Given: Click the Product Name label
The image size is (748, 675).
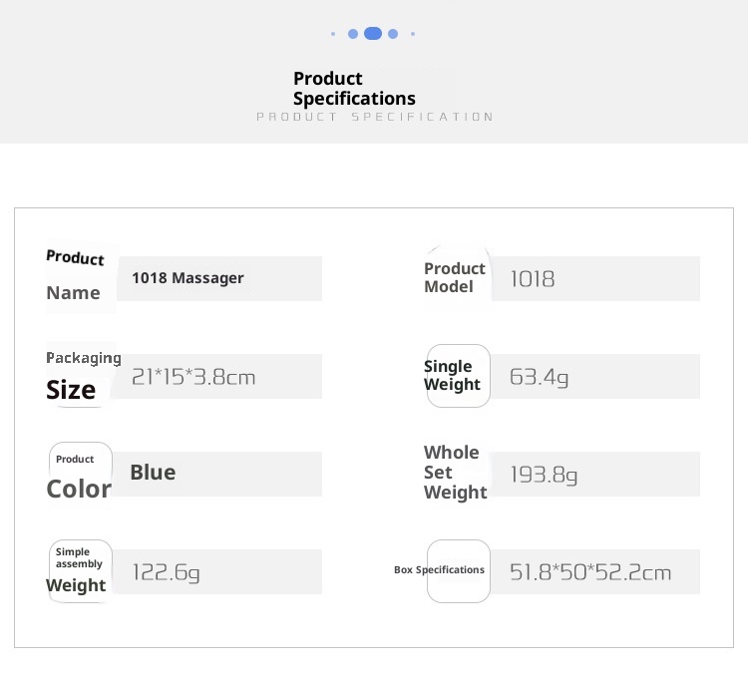Looking at the screenshot, I should tap(76, 277).
